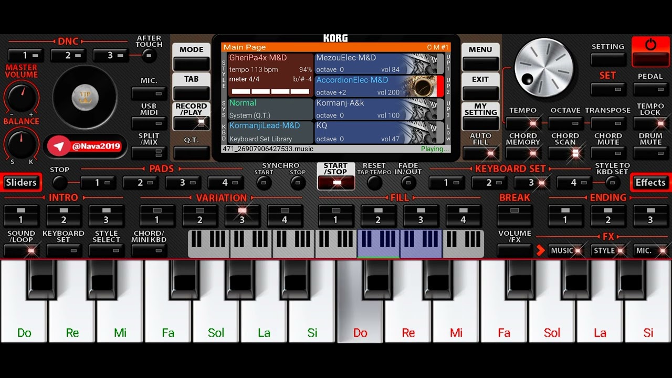
Task: Open the Sound/Loop selector
Action: (x=22, y=250)
